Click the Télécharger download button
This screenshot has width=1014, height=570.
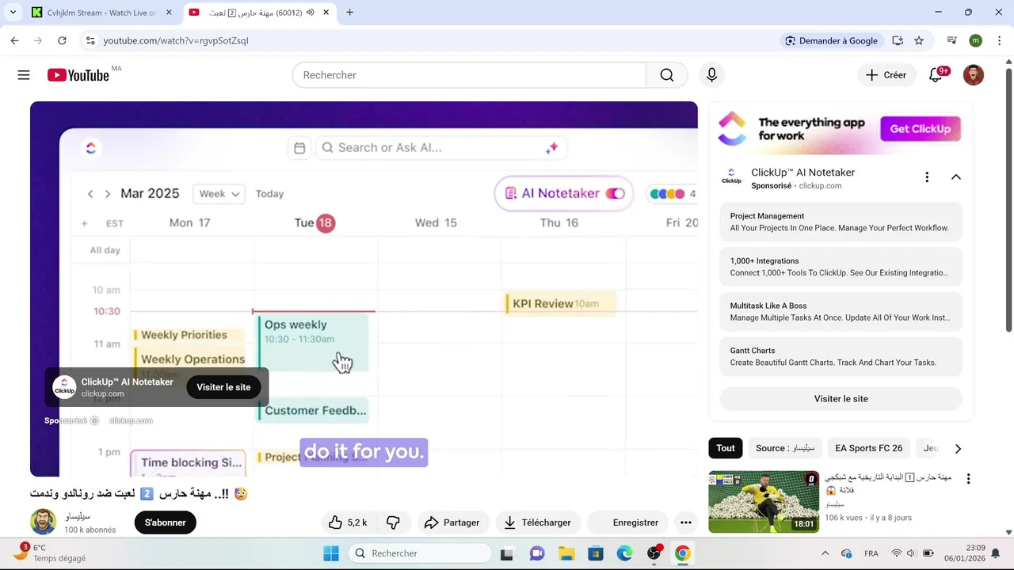point(537,522)
